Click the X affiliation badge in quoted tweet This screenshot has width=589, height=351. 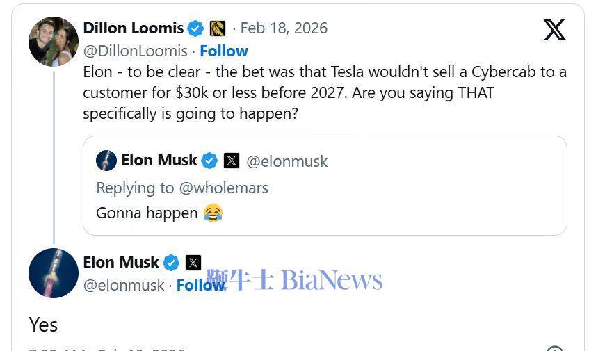(232, 161)
